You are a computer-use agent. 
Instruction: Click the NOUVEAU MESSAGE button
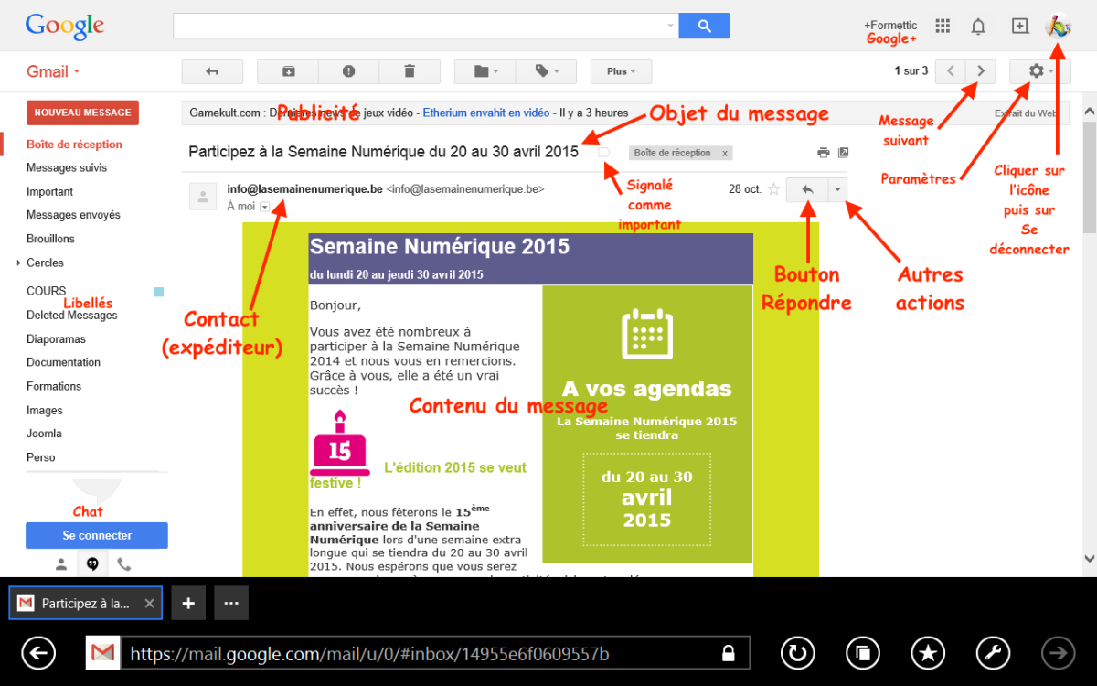point(82,113)
